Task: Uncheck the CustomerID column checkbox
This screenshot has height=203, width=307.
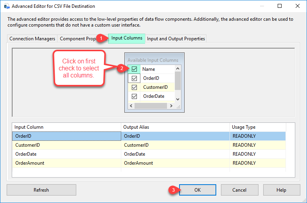Action: [x=134, y=87]
